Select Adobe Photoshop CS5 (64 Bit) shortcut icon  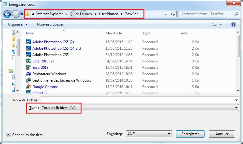tap(28, 48)
